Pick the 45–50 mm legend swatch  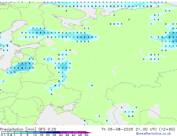(82, 132)
